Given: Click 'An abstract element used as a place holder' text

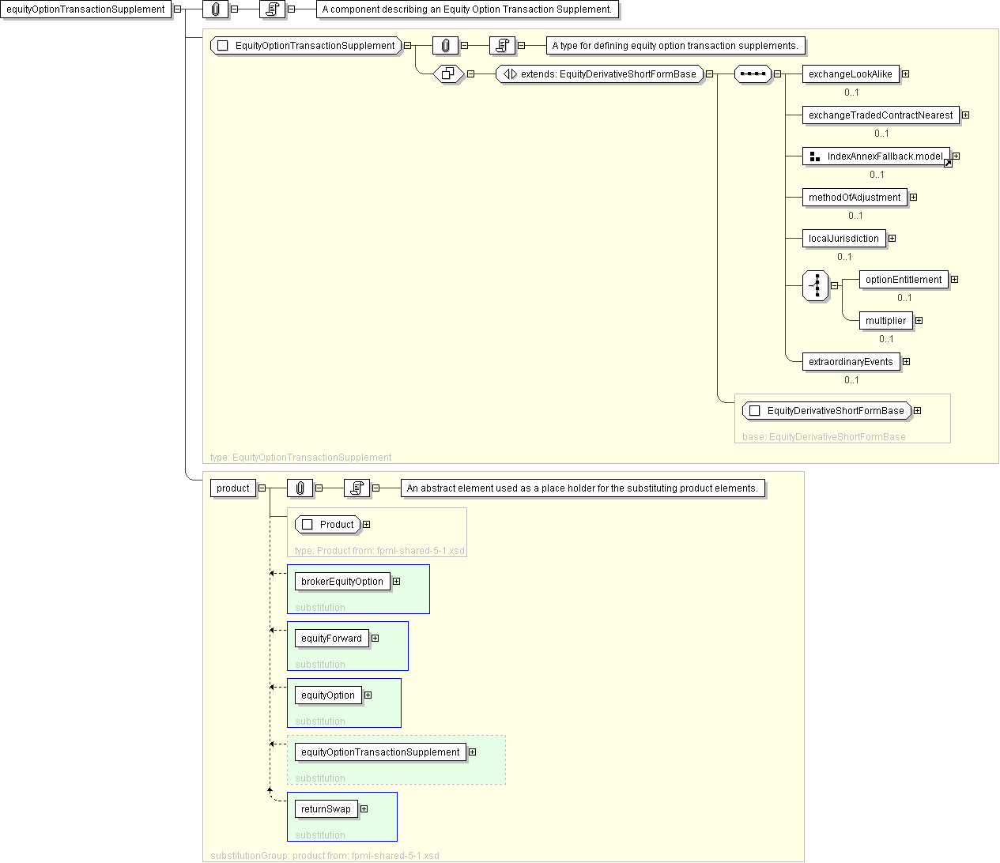Looking at the screenshot, I should [583, 488].
